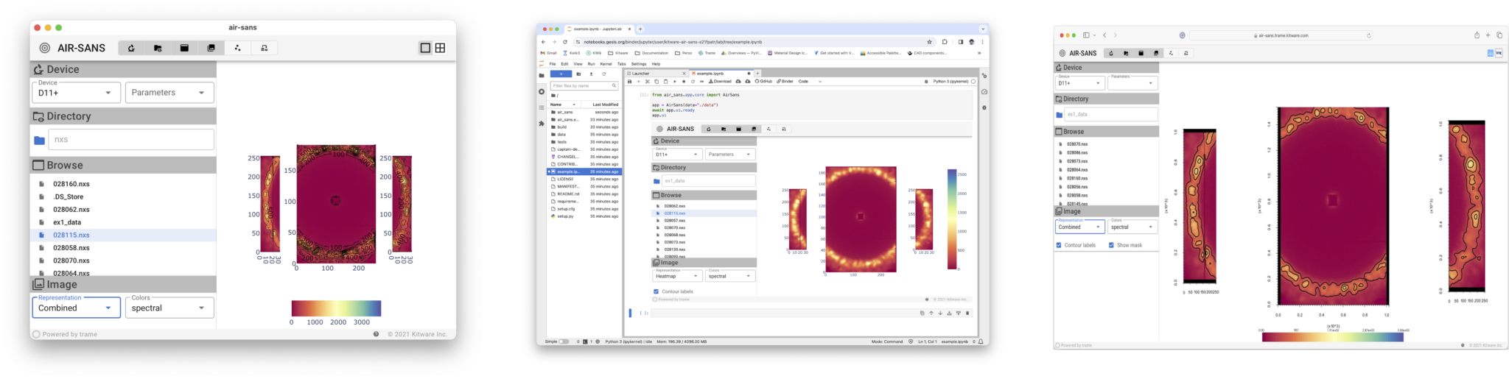Open the Combined representation dropdown in left window
The image size is (1509, 379).
click(74, 308)
